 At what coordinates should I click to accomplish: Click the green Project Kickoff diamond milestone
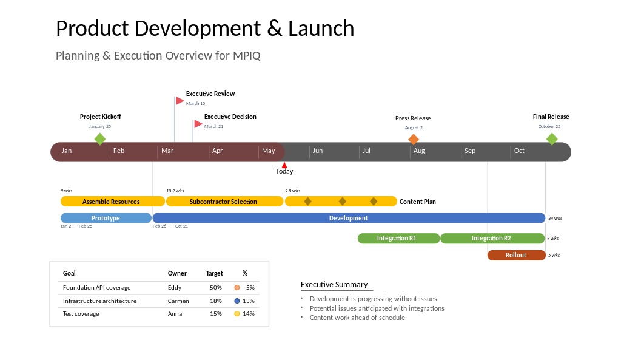click(x=100, y=139)
